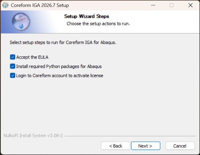The width and height of the screenshot is (200, 155).
Task: Close the Coreform IGA Setup window
Action: (x=190, y=5)
